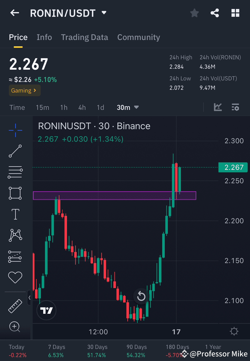Switch to the Trading Data tab

pyautogui.click(x=85, y=37)
